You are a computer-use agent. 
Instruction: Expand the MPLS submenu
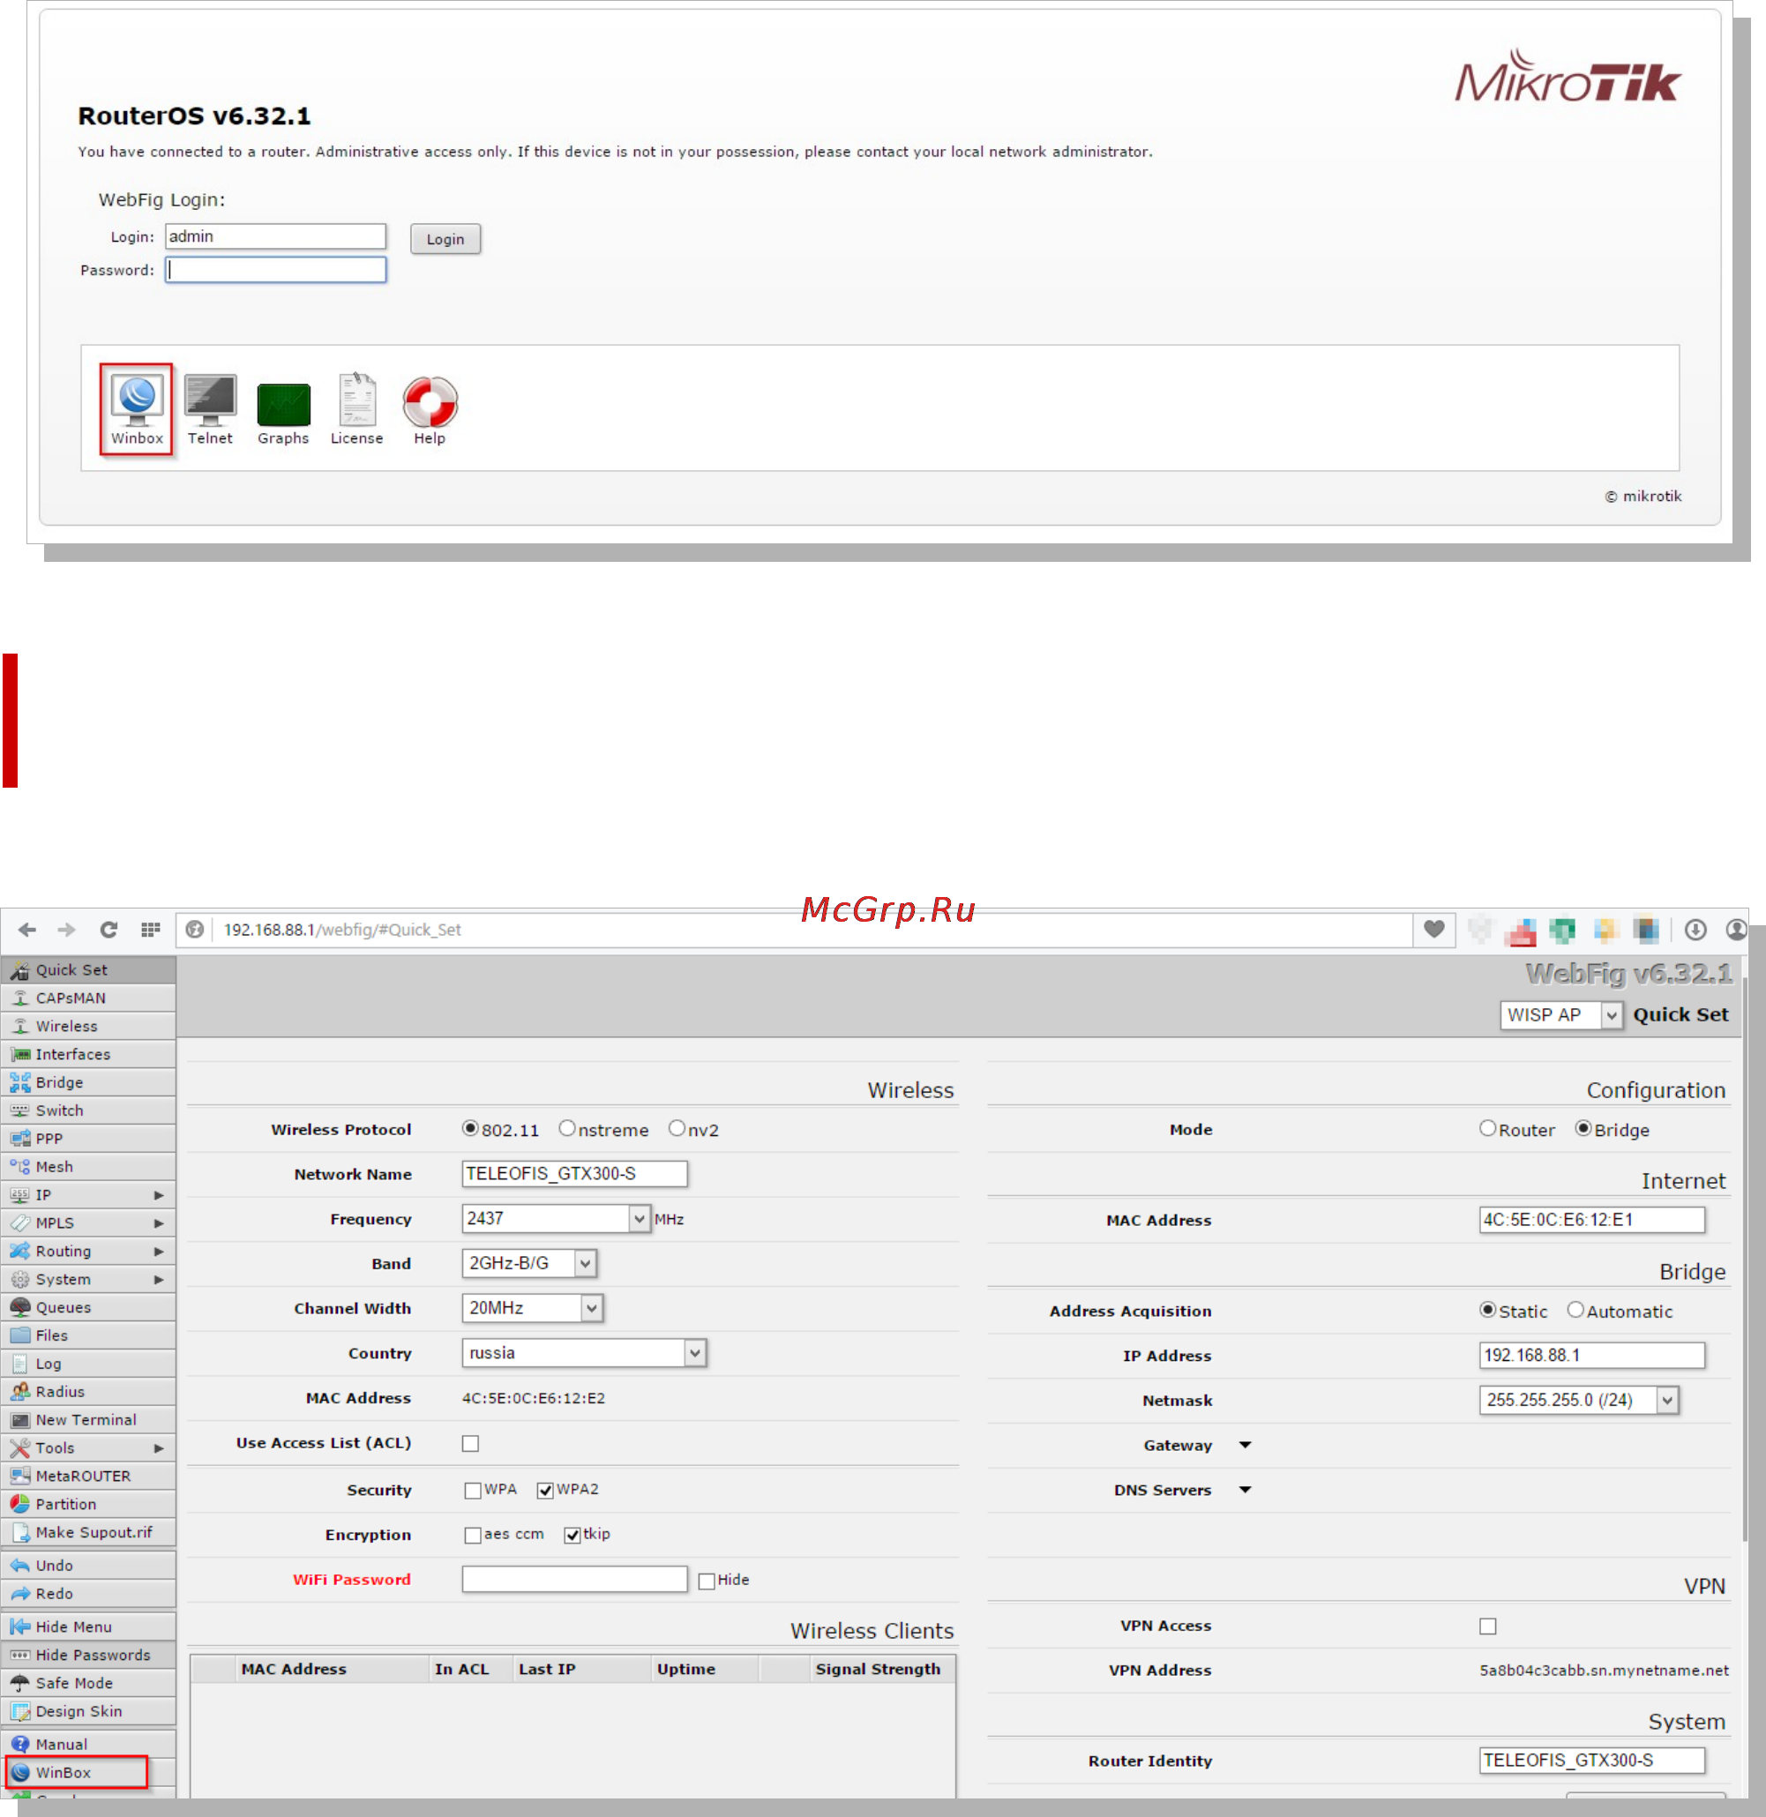[88, 1223]
